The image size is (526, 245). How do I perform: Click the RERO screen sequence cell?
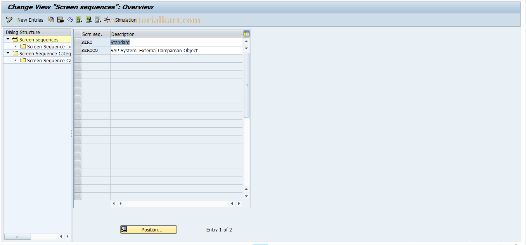pyautogui.click(x=96, y=42)
